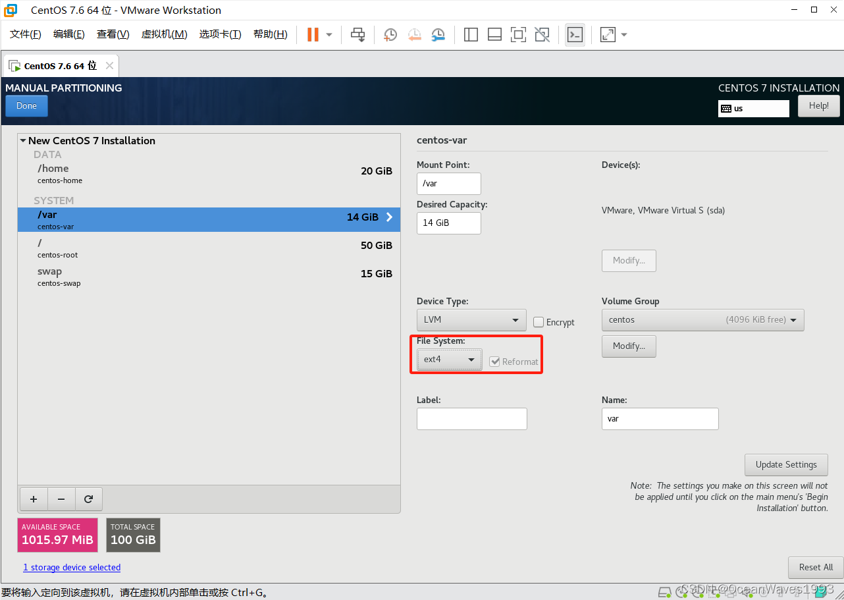Open the Volume Group centos dropdown

[702, 320]
